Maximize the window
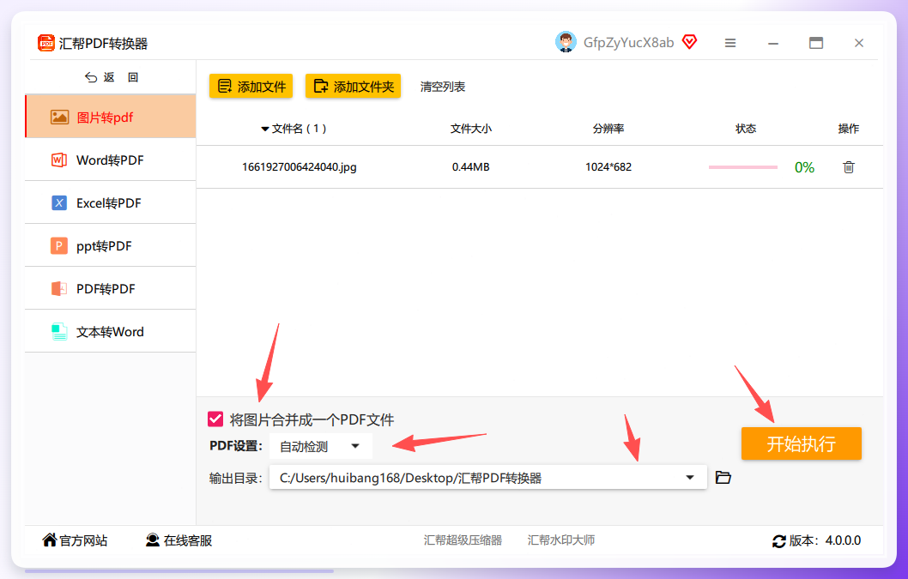 (816, 43)
